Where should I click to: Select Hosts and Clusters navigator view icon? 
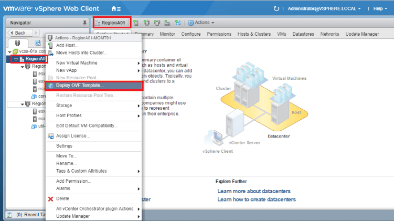(17, 43)
